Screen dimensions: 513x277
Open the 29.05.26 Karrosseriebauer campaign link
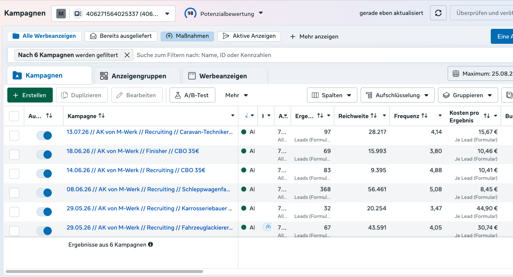[149, 209]
